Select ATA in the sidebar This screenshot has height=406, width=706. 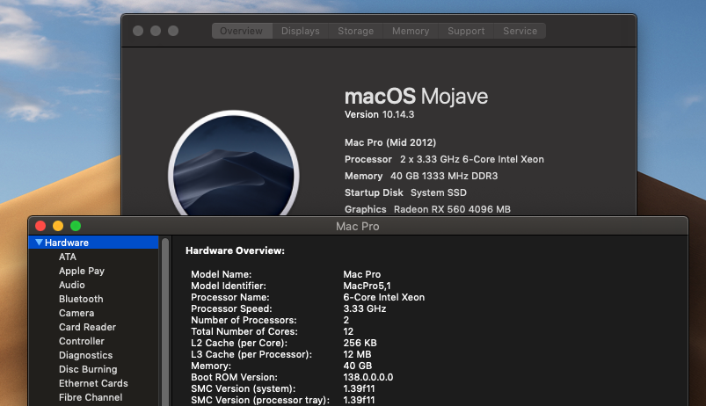click(x=68, y=257)
